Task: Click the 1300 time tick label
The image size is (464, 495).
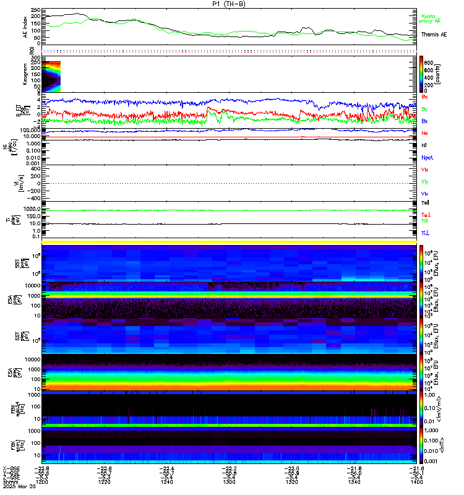Action: tap(229, 482)
